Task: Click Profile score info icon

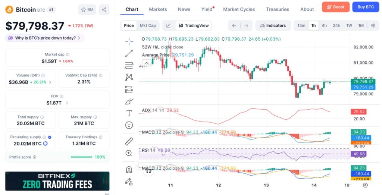Action: 34,157
